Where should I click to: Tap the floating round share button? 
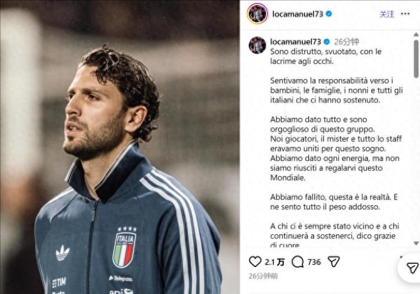[412, 268]
